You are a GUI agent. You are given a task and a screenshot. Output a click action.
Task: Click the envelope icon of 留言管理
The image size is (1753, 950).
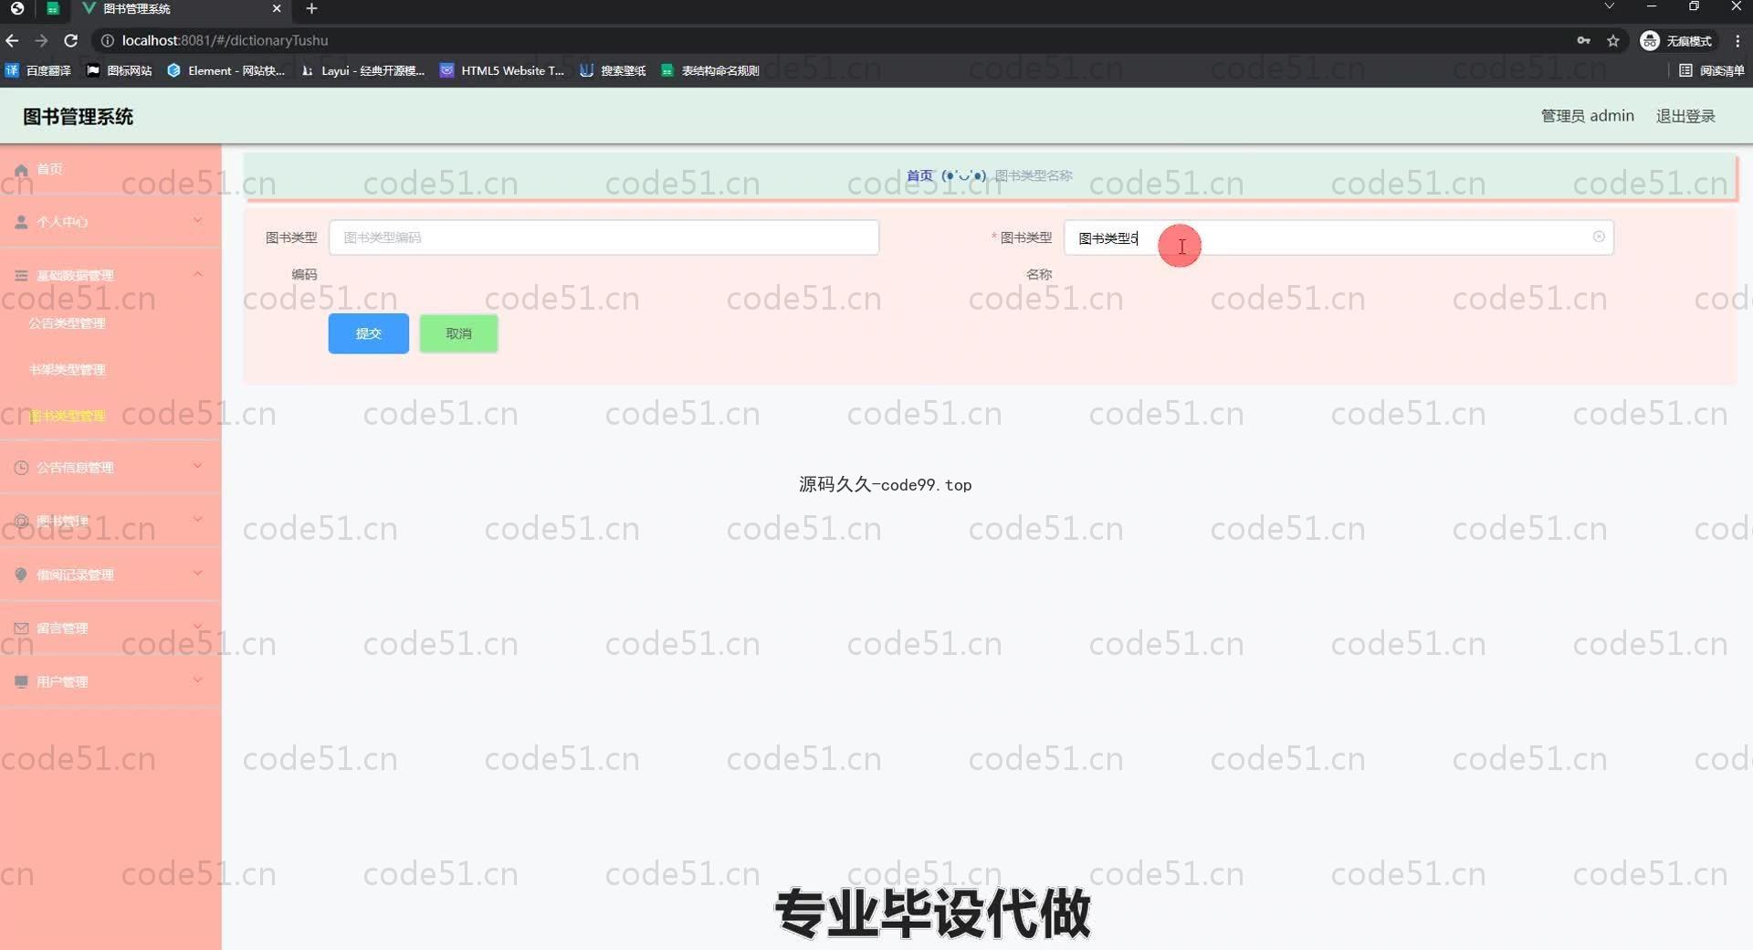pos(21,628)
